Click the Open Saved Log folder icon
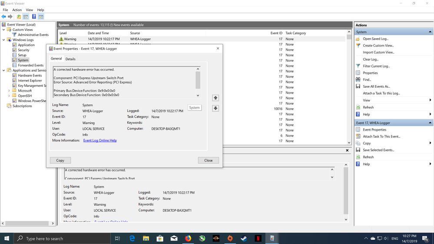434x244 pixels. click(x=358, y=39)
